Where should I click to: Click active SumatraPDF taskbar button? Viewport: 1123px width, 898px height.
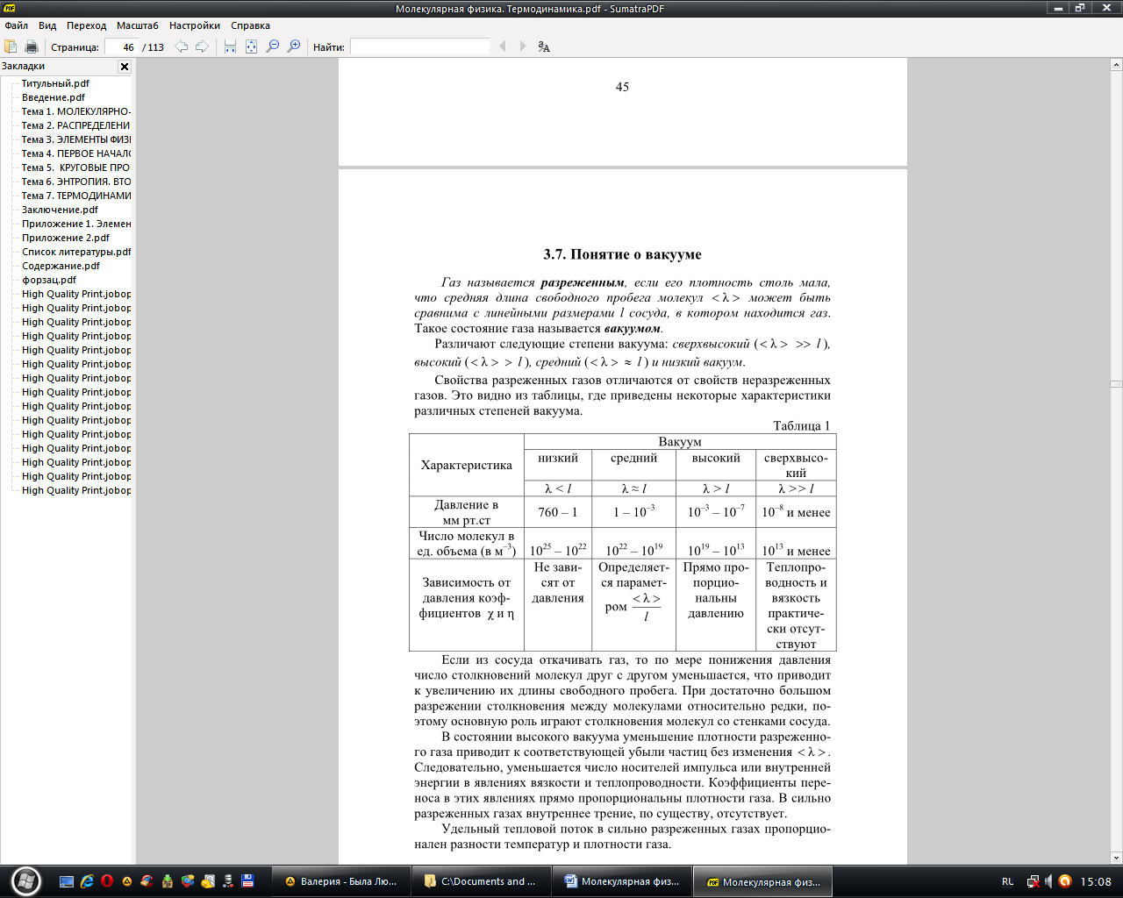click(762, 881)
